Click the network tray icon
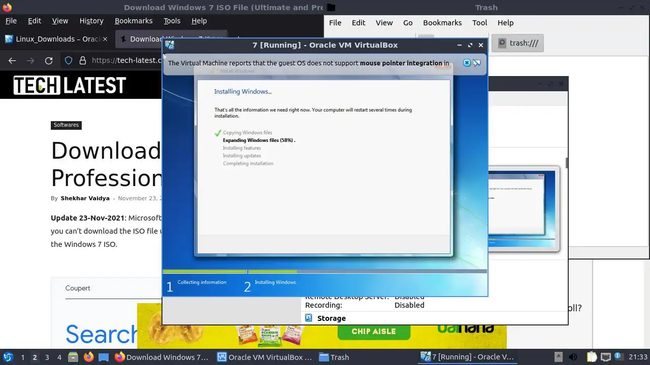650x365 pixels. pos(606,357)
